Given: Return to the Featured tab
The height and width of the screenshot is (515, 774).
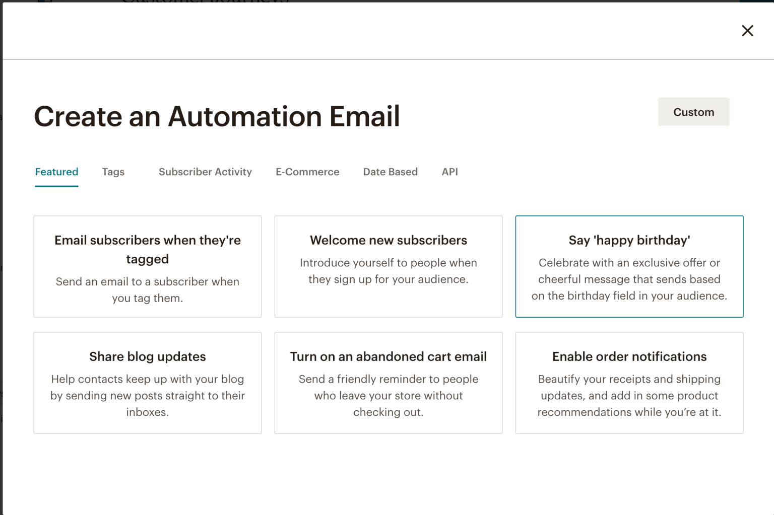Looking at the screenshot, I should tap(56, 172).
